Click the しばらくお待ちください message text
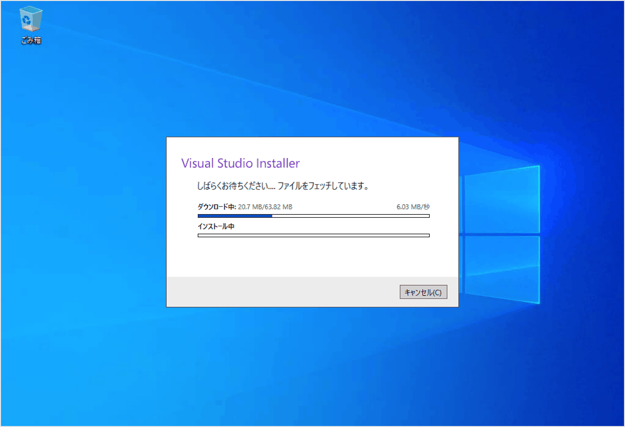The image size is (625, 427). coord(235,186)
